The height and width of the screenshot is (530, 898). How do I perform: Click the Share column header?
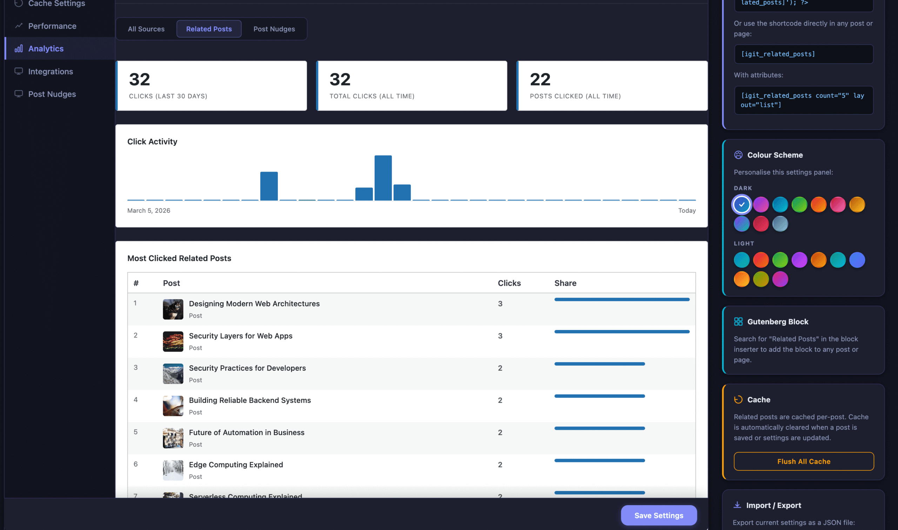tap(565, 283)
